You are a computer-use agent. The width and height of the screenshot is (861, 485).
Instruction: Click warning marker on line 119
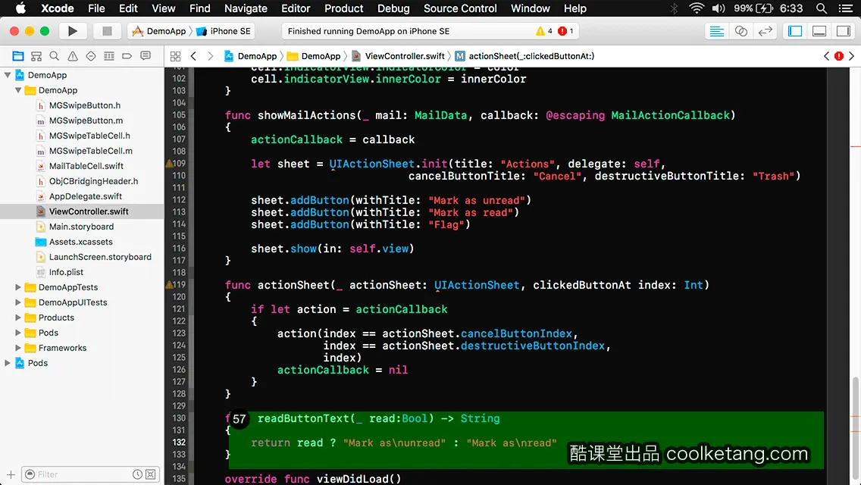pos(169,284)
